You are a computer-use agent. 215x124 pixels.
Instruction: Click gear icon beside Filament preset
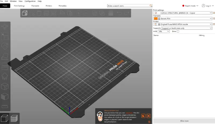214,18
